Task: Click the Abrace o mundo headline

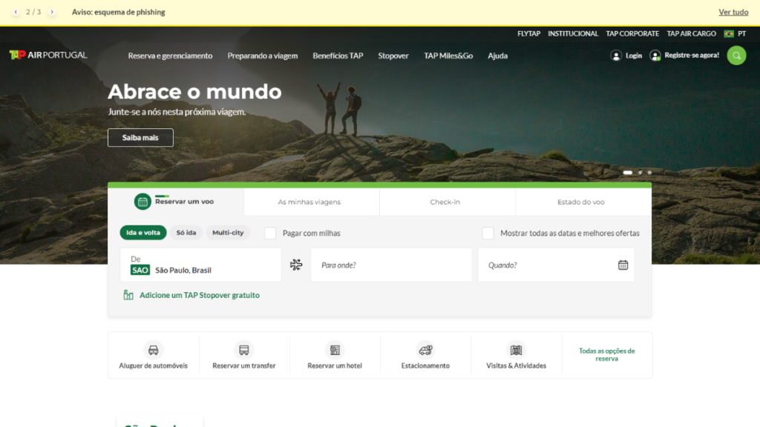Action: click(x=194, y=91)
